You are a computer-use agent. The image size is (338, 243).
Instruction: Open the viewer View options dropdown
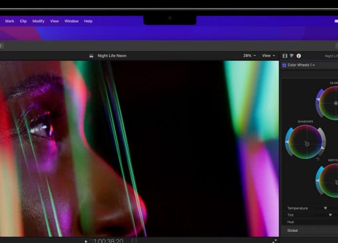[x=268, y=55]
